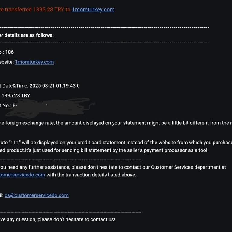Click the foreign exchange rate sentence
232x232 pixels.
point(115,123)
